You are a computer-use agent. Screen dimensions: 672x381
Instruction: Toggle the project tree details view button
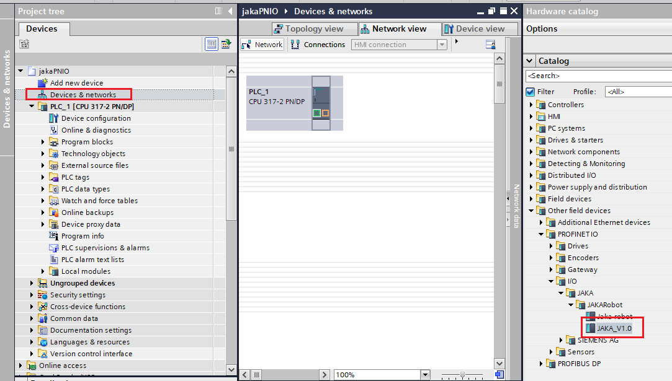(x=212, y=44)
